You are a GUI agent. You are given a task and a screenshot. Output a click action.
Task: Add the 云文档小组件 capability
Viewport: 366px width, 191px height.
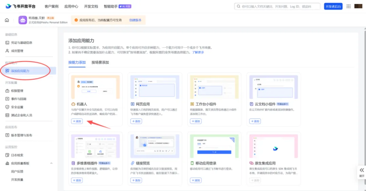click(x=255, y=121)
